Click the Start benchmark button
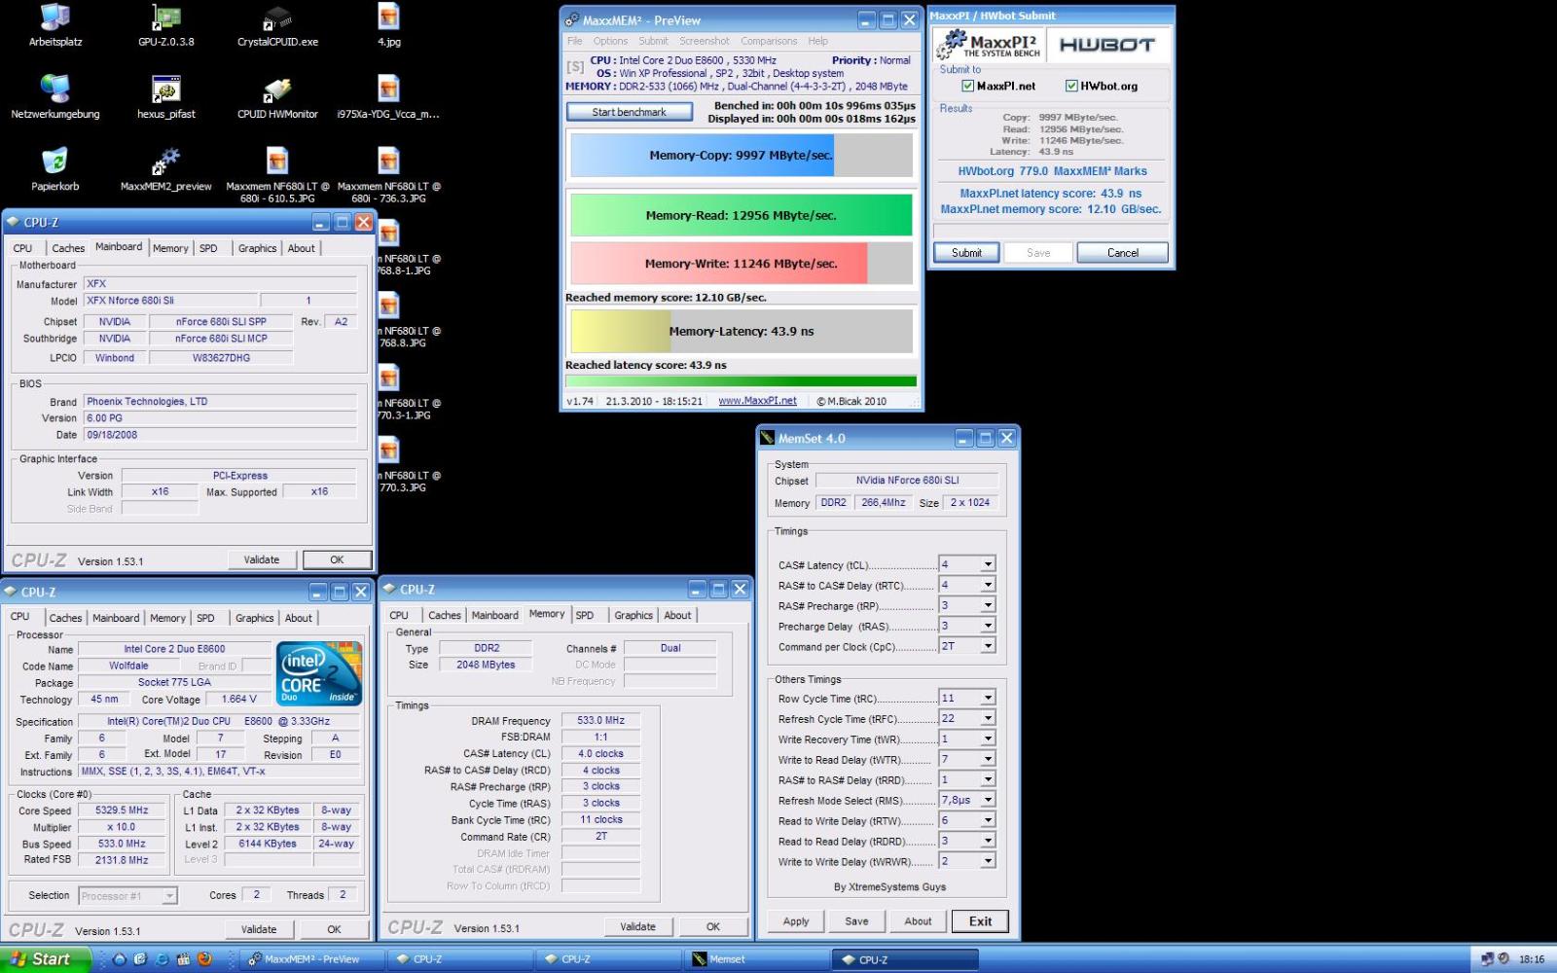The image size is (1557, 973). coord(630,112)
